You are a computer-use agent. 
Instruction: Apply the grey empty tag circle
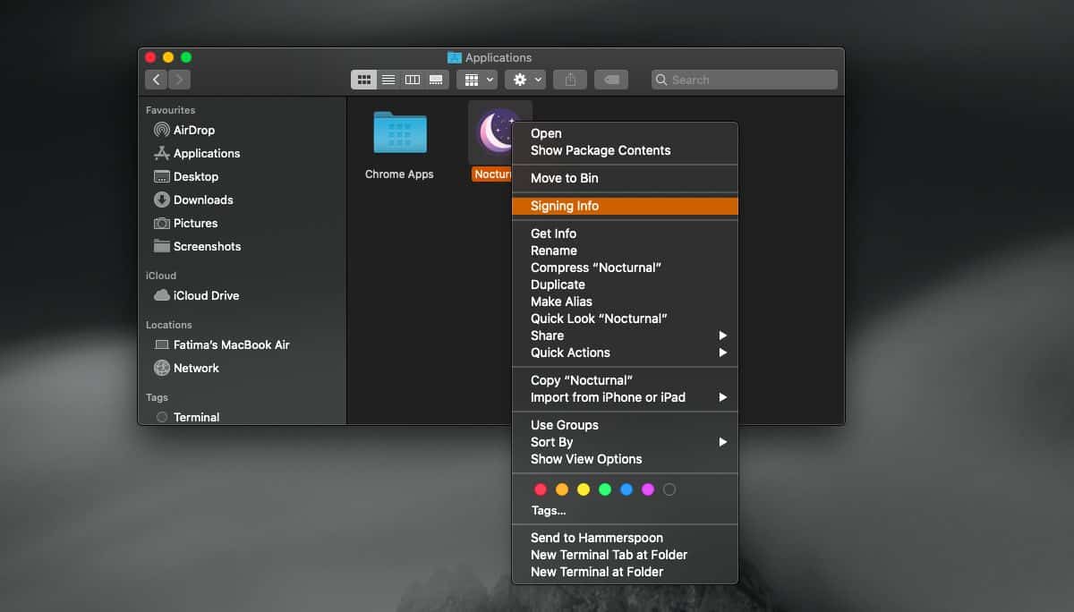coord(669,489)
